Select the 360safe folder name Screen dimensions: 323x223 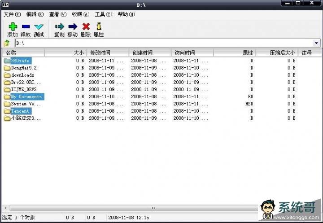(21, 61)
